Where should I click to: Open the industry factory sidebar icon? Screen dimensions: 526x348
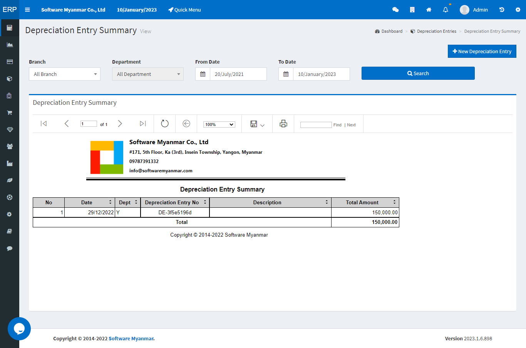click(10, 163)
